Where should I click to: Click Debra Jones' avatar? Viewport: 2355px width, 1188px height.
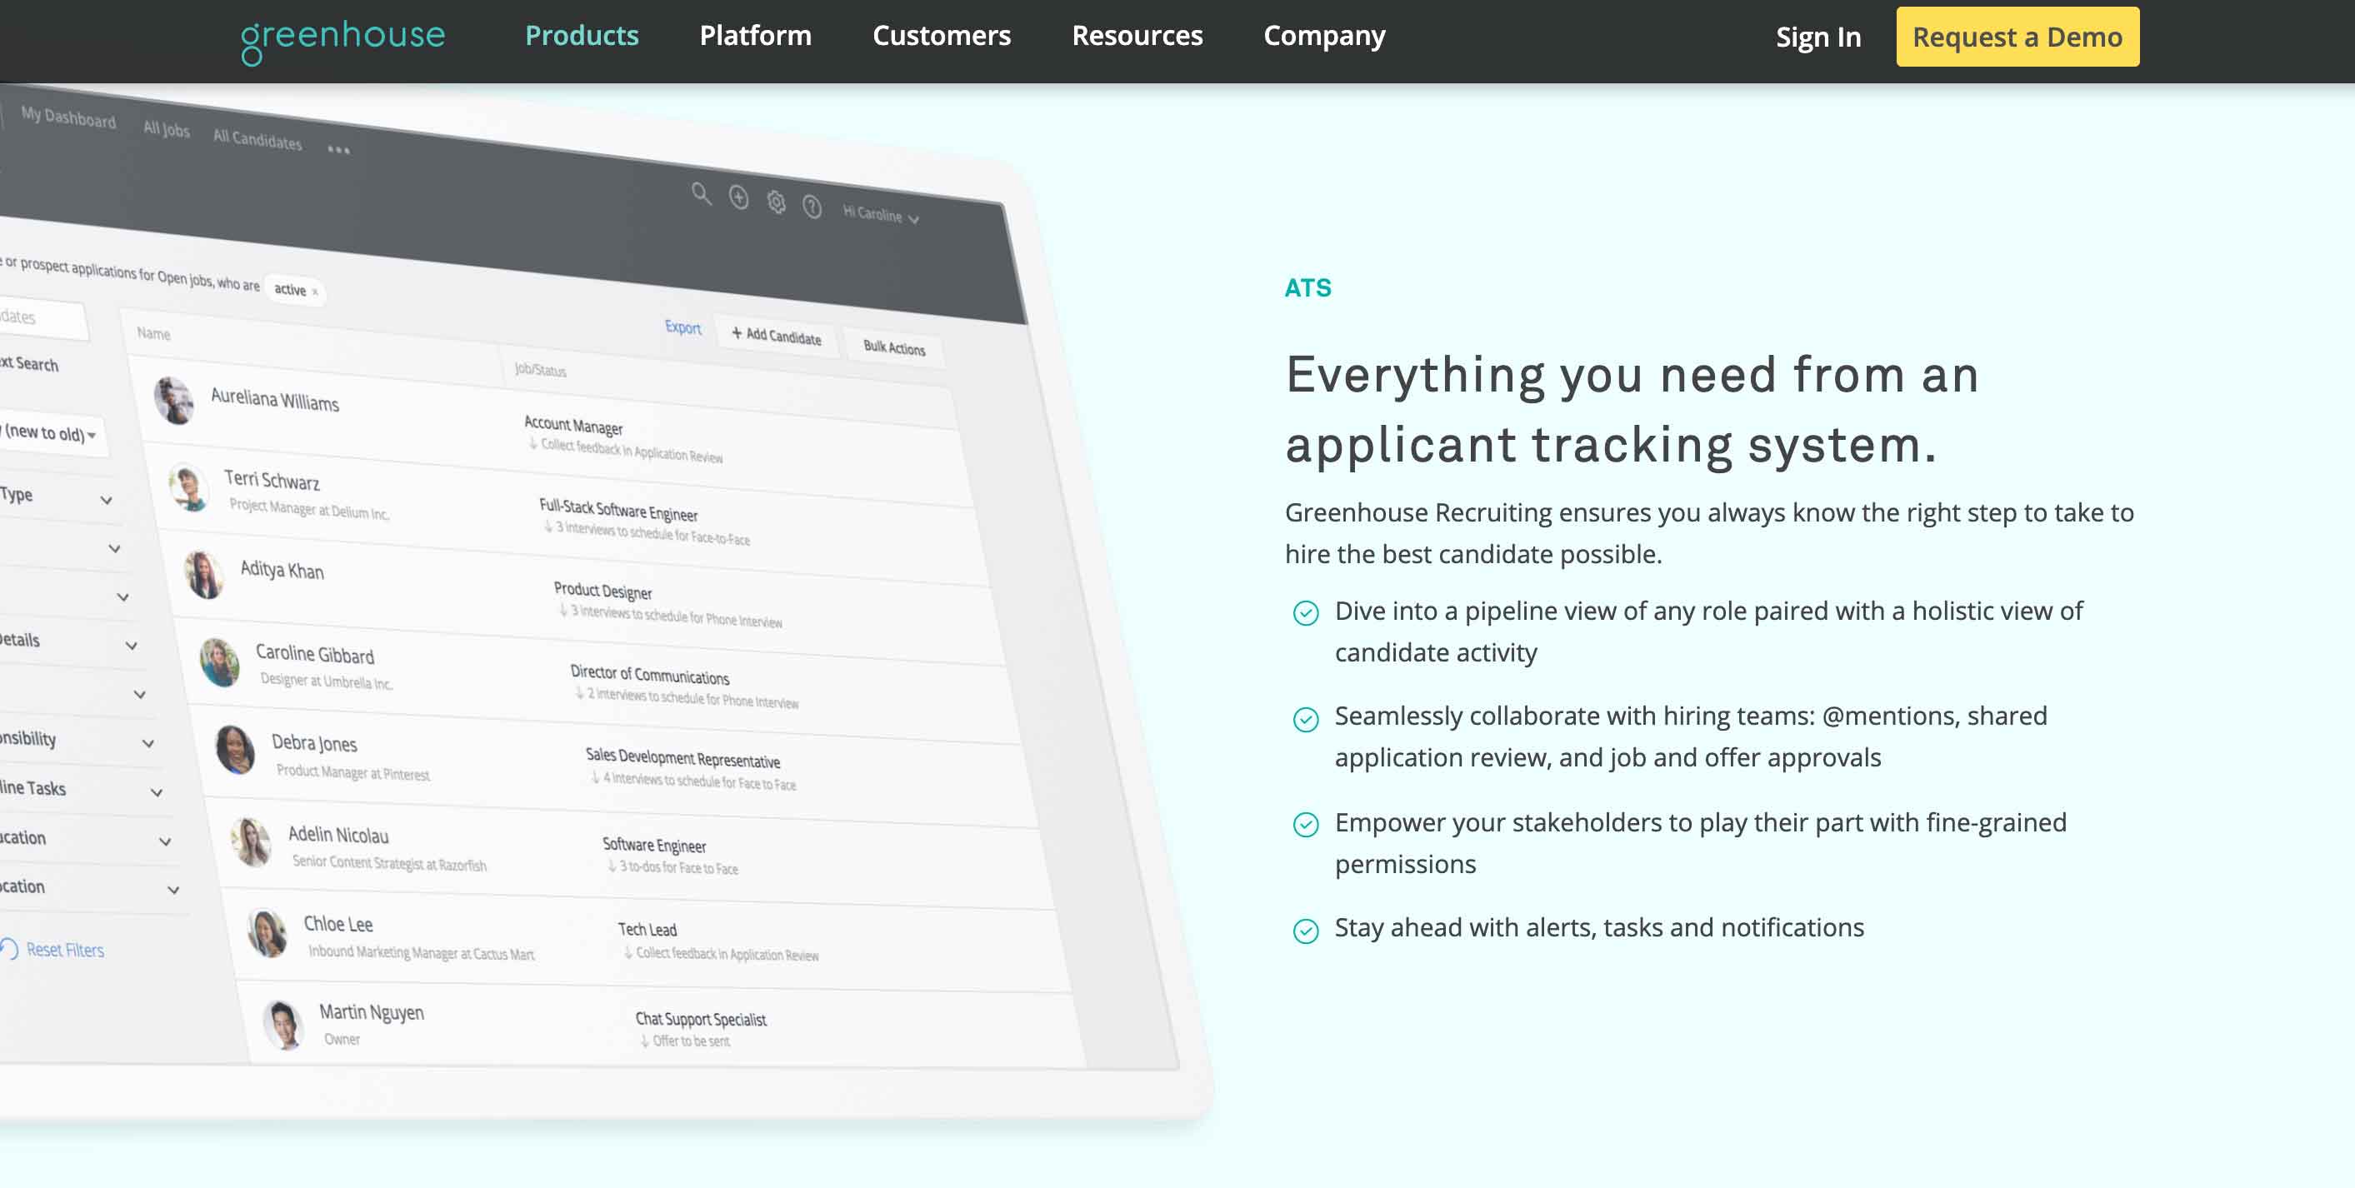235,751
